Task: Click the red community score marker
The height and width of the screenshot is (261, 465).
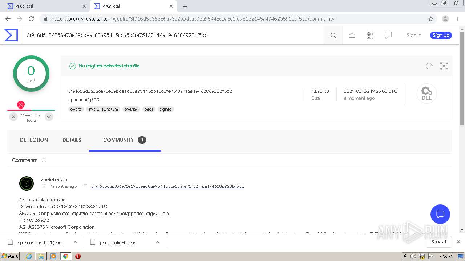Action: pyautogui.click(x=21, y=105)
